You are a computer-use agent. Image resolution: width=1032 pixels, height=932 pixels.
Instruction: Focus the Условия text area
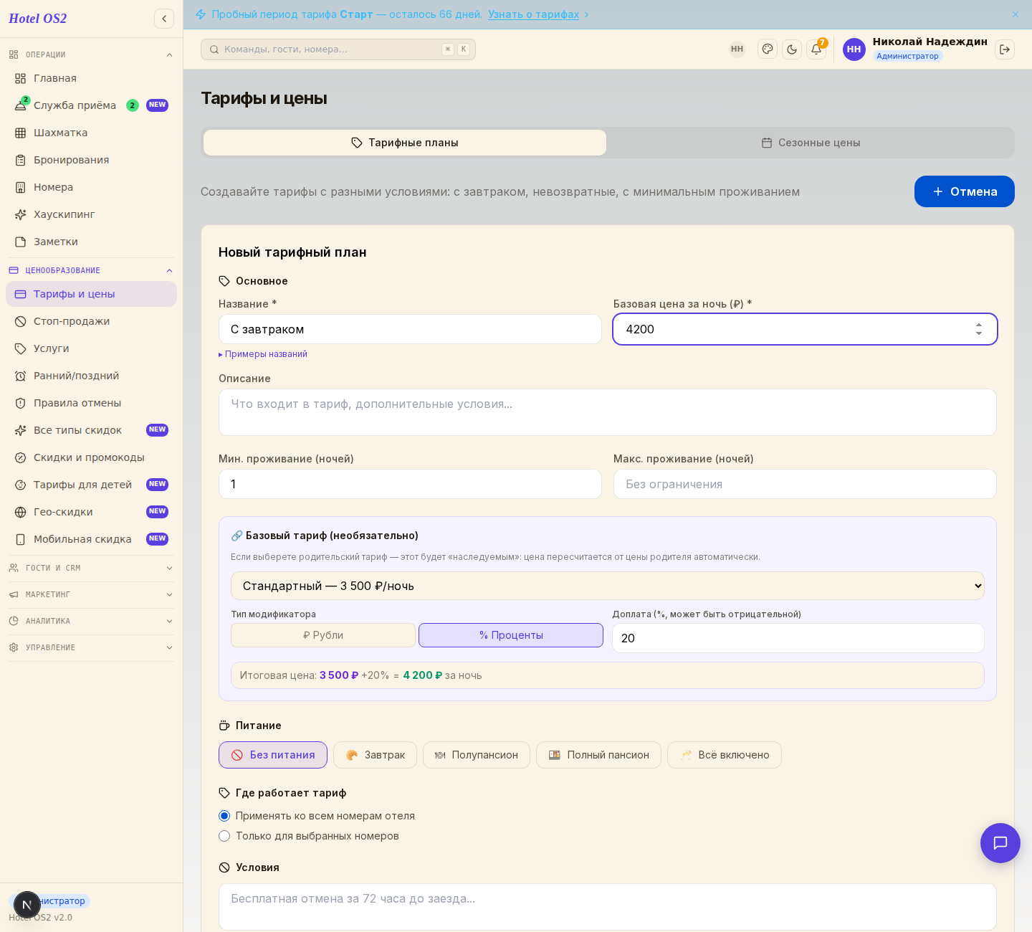608,907
